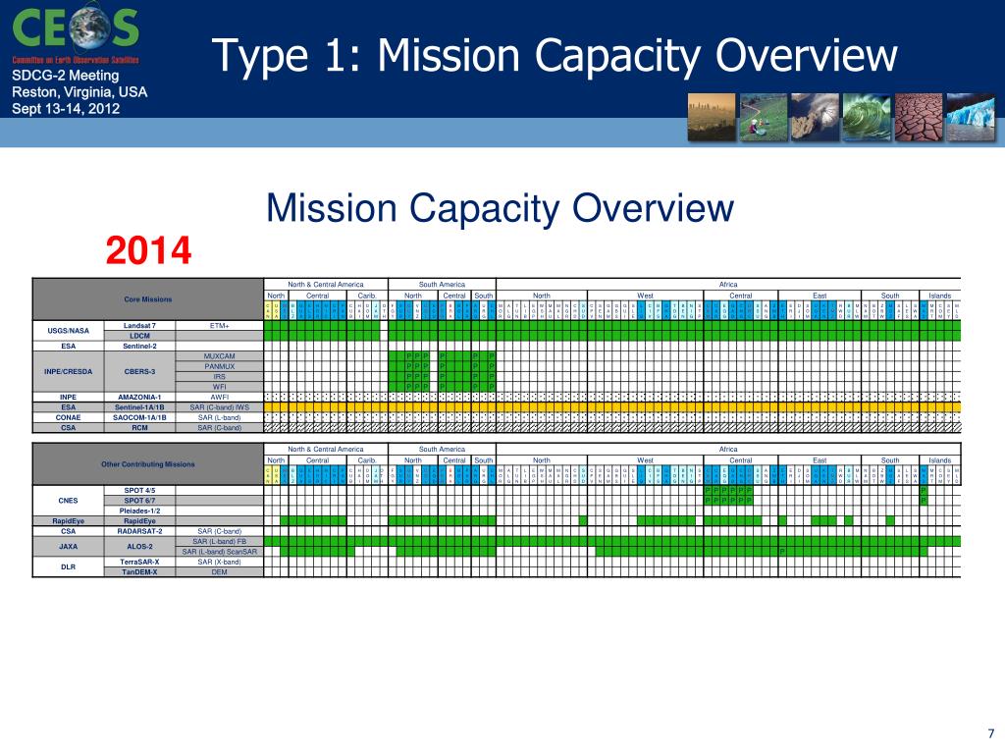Click the 'CONAE' agency cell
Image resolution: width=1005 pixels, height=754 pixels.
click(x=68, y=418)
